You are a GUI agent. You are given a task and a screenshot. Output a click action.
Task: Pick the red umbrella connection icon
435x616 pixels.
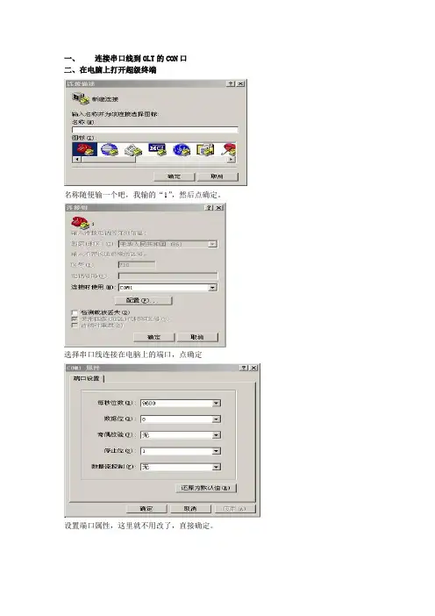pos(229,149)
